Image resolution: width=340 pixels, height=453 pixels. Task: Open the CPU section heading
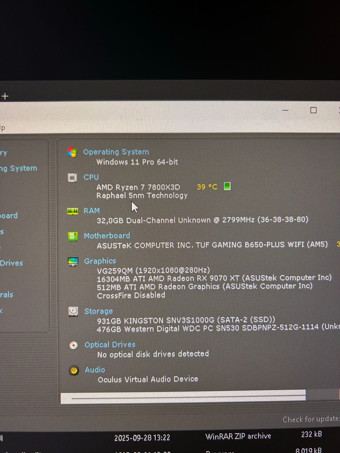[x=91, y=177]
